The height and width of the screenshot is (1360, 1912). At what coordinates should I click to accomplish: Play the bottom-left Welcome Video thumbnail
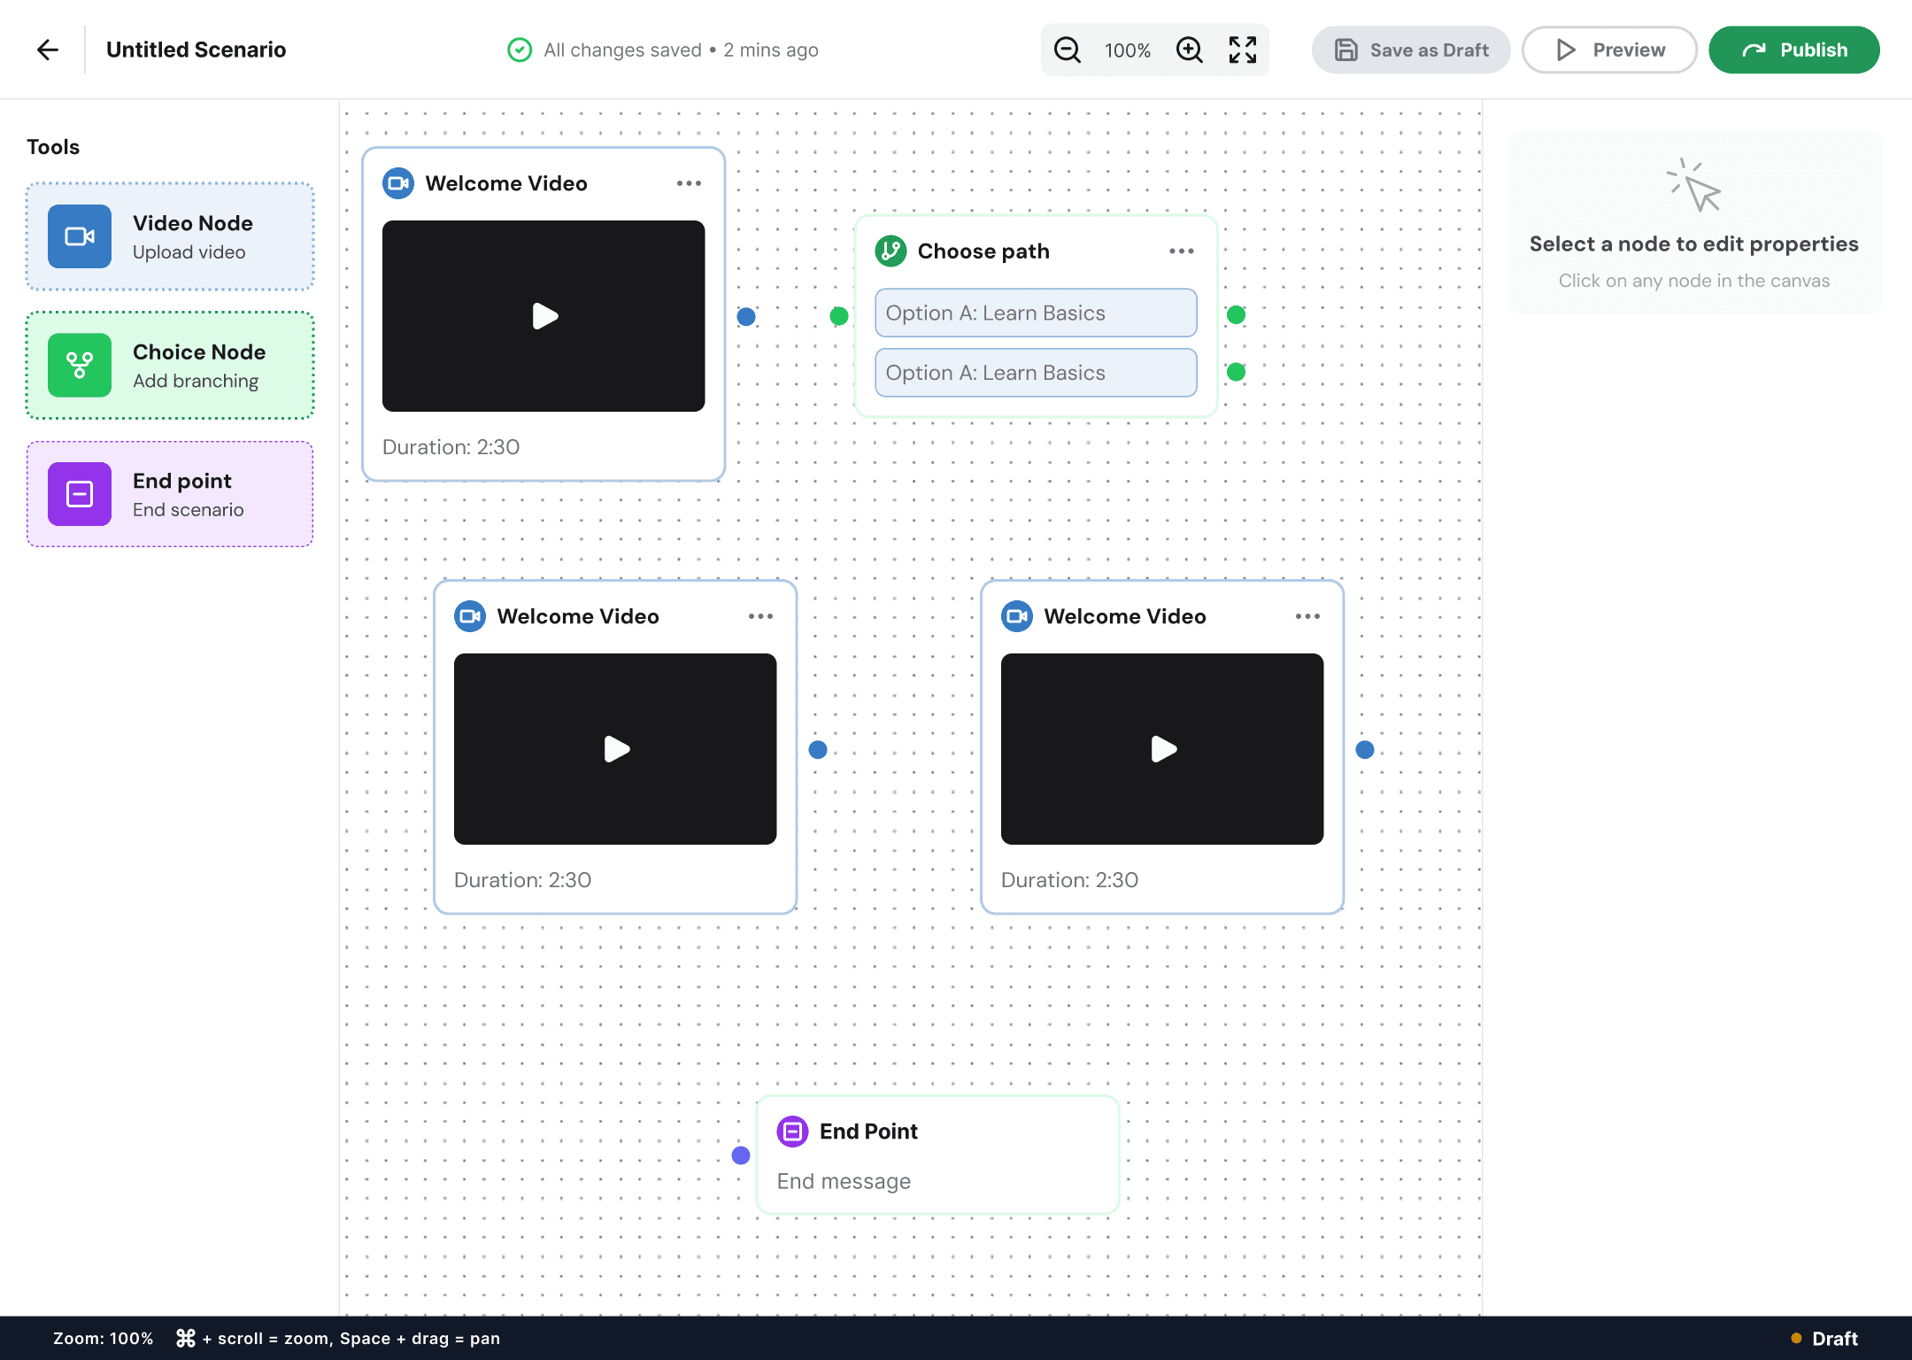615,749
